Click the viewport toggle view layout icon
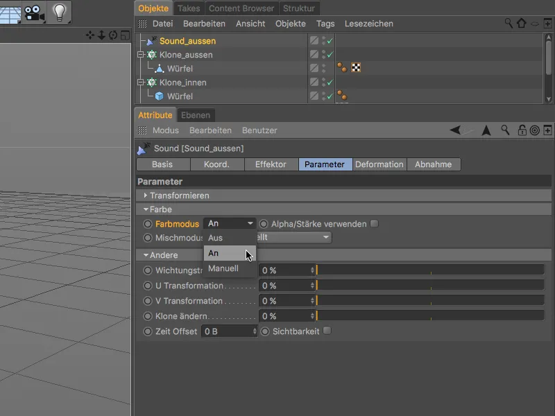The image size is (555, 416). (125, 35)
